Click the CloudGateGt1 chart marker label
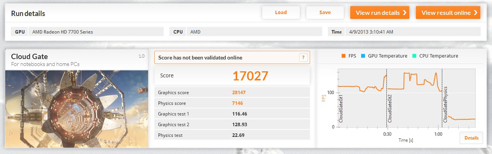Image resolution: width=492 pixels, height=154 pixels. [341, 109]
